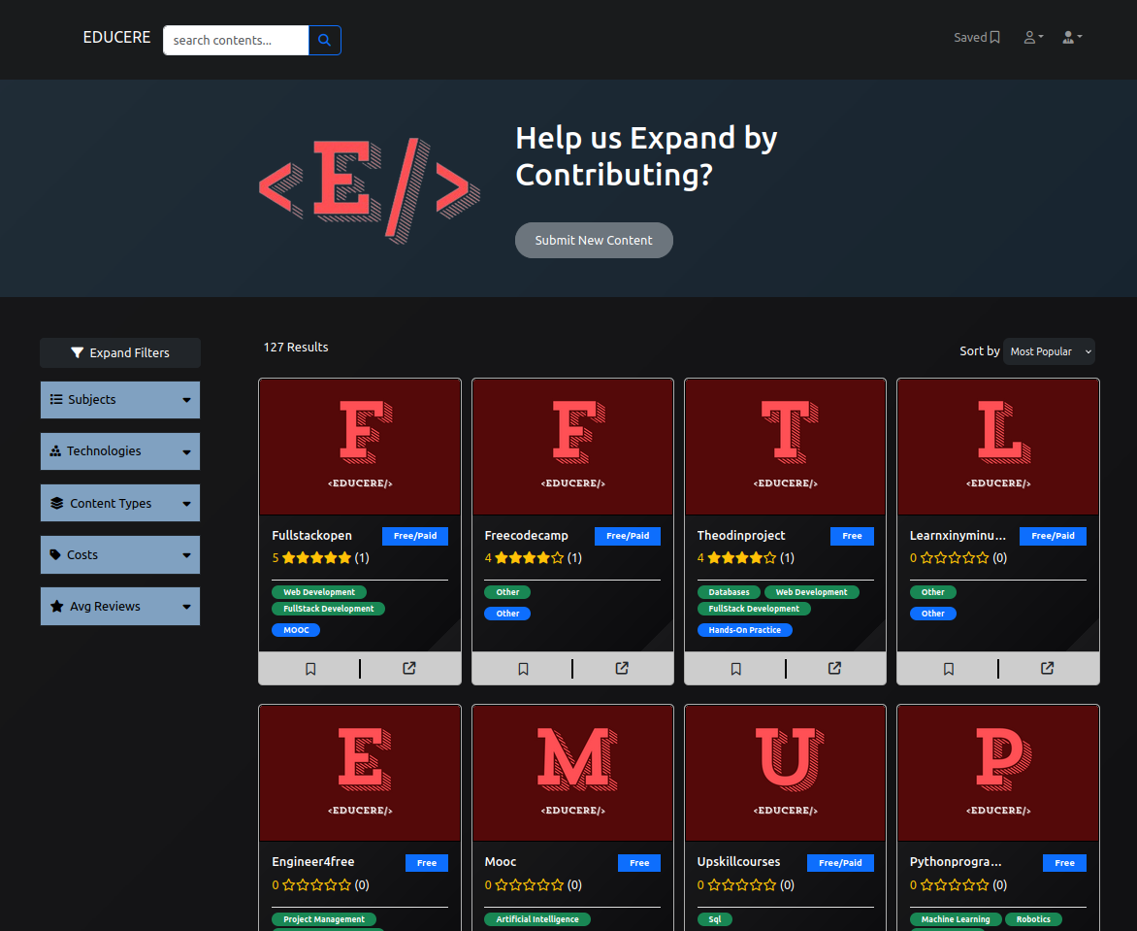Click Fullstackopen five-star rating
Screen dimensions: 1137x931
(317, 558)
